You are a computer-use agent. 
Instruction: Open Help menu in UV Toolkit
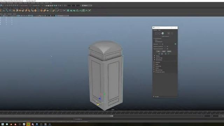pyautogui.click(x=159, y=30)
